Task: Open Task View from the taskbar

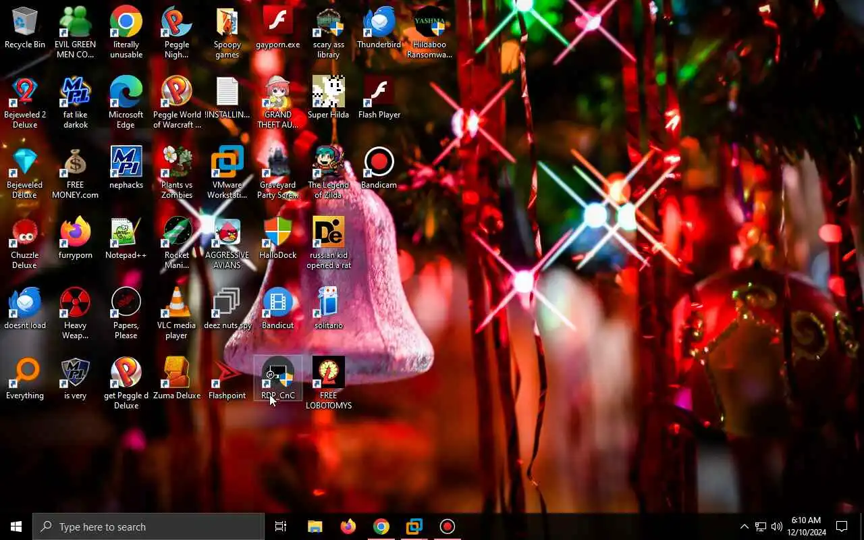Action: pyautogui.click(x=281, y=526)
